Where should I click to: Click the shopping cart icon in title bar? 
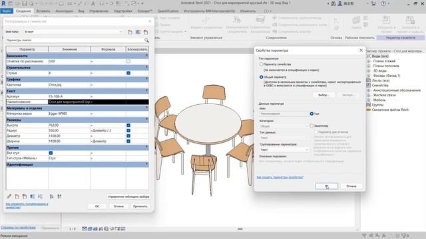pyautogui.click(x=373, y=3)
